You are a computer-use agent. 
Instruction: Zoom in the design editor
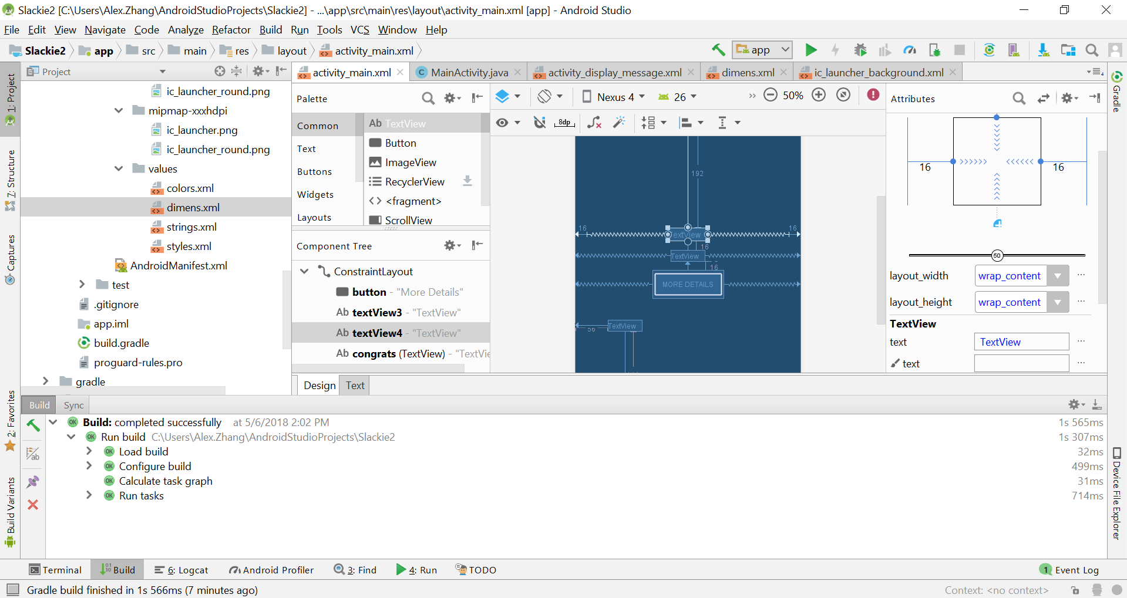tap(819, 95)
